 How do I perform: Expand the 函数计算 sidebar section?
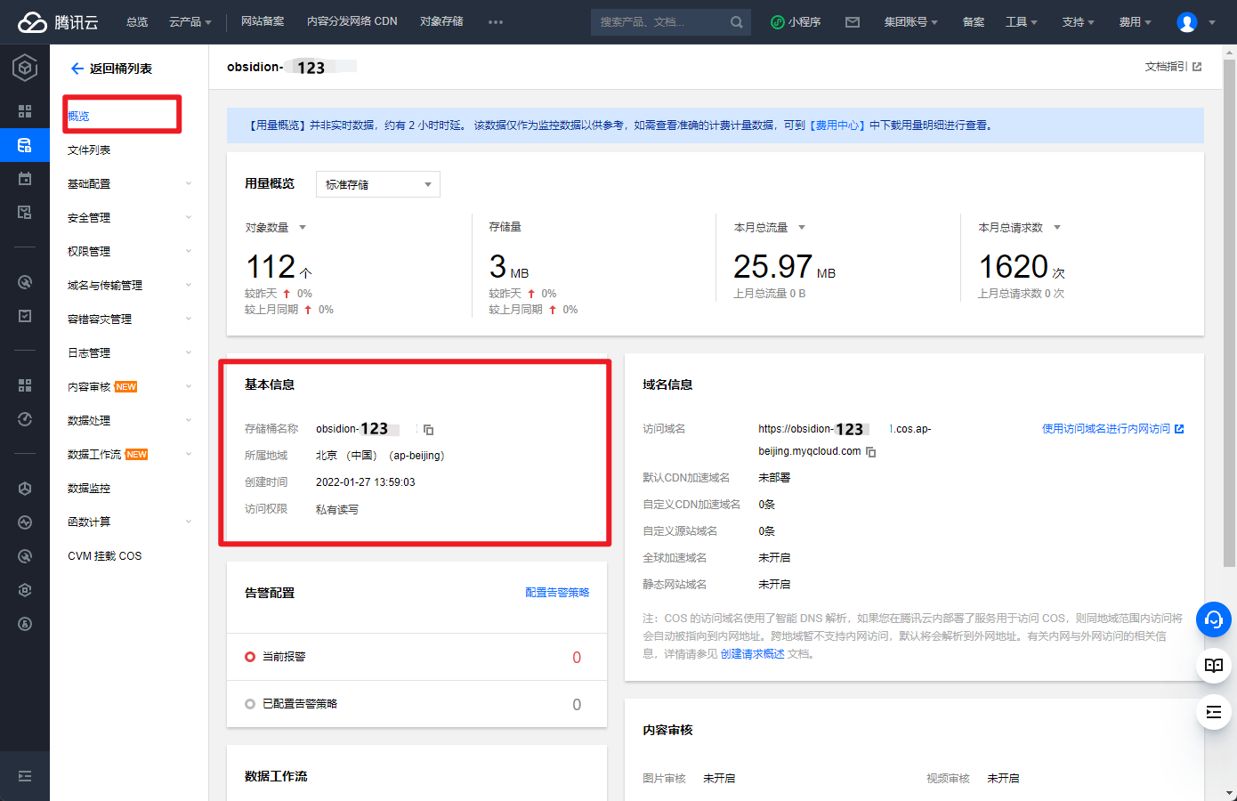click(129, 522)
